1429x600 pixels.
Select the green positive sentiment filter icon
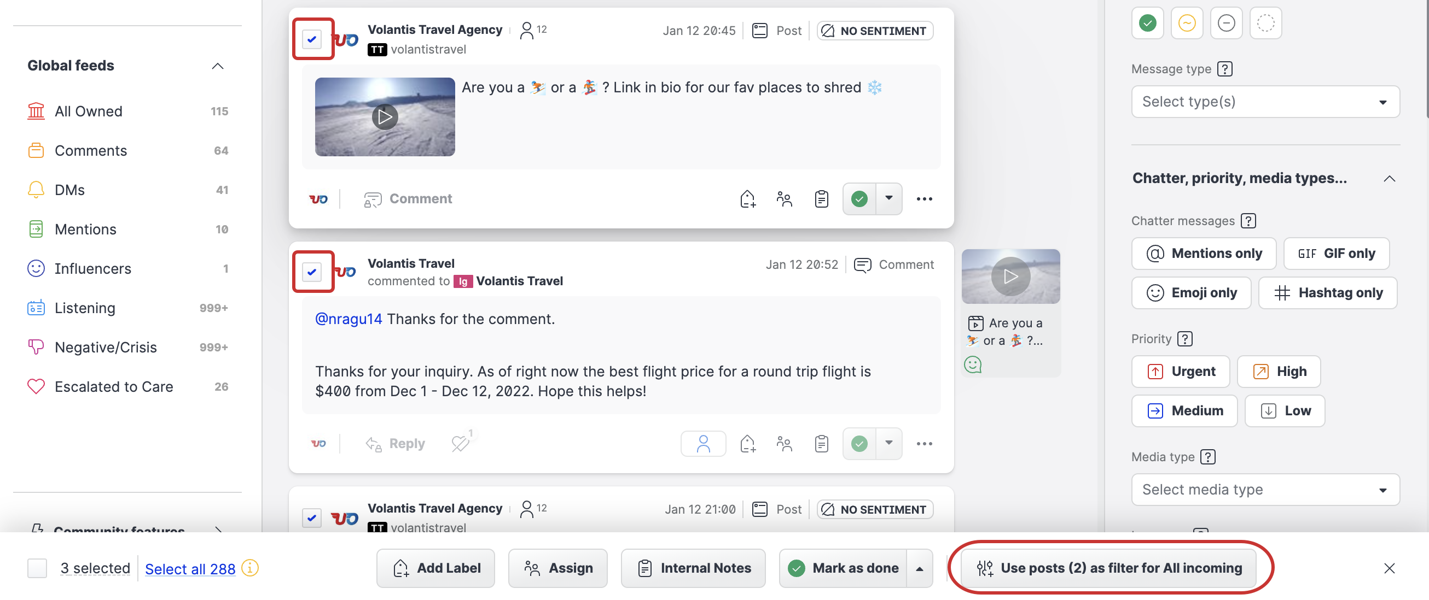tap(1147, 23)
